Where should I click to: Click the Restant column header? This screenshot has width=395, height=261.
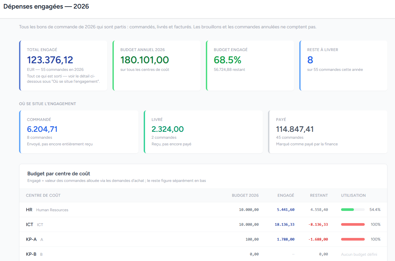(x=319, y=195)
